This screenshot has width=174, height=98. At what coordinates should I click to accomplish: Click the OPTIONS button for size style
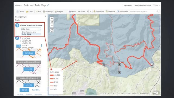[x=29, y=53]
